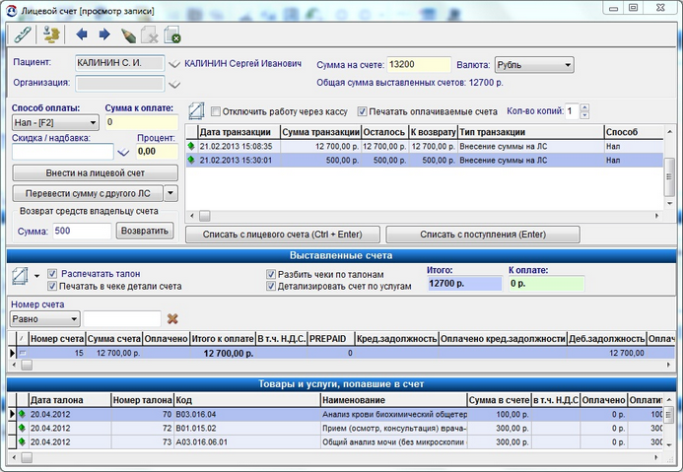
Task: Click the checkmark next to organization field
Action: pos(174,85)
